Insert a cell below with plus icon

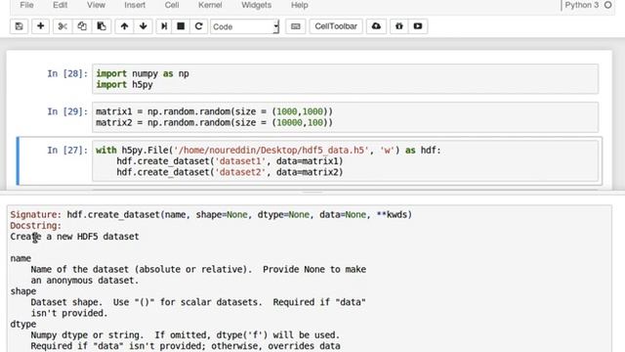point(40,26)
